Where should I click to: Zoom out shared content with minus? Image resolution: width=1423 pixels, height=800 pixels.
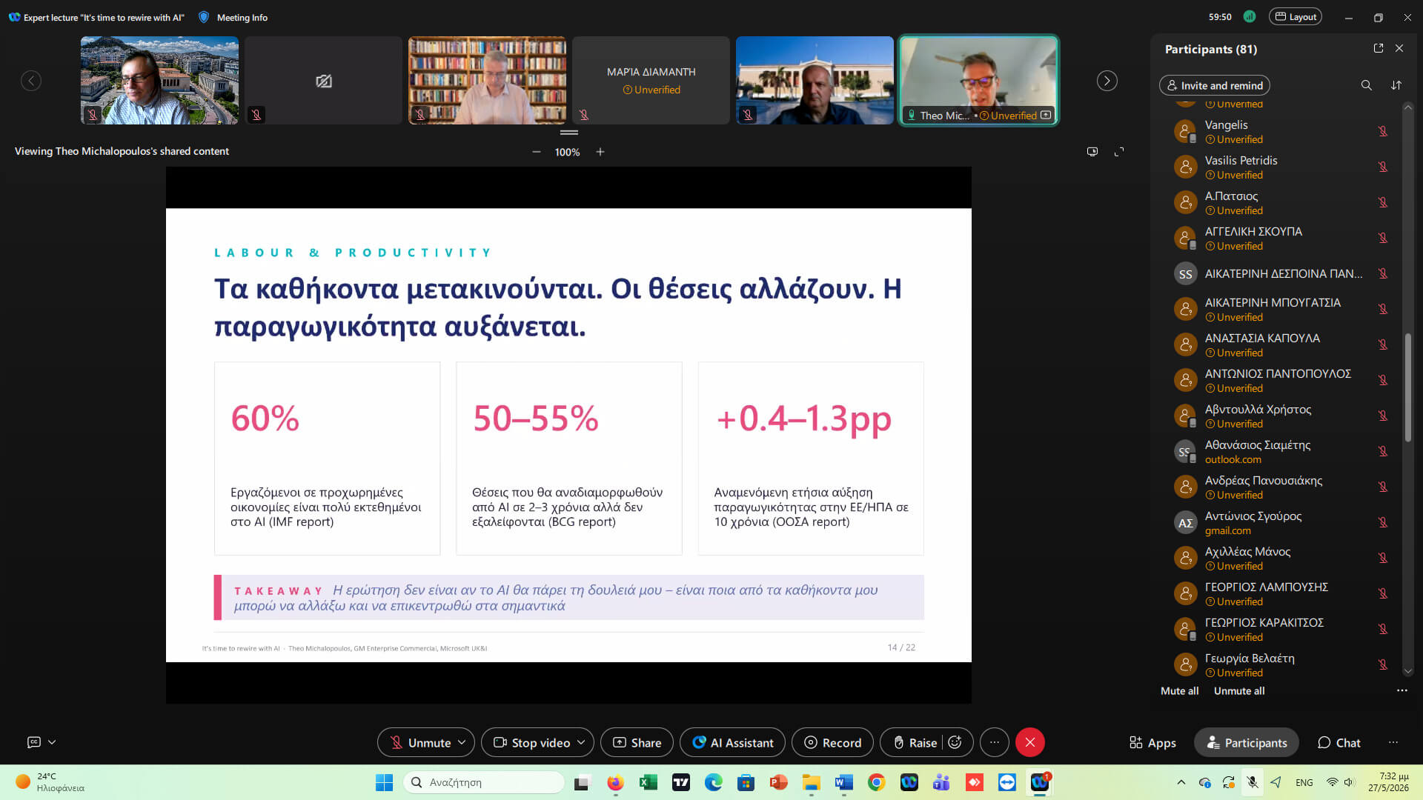tap(536, 152)
